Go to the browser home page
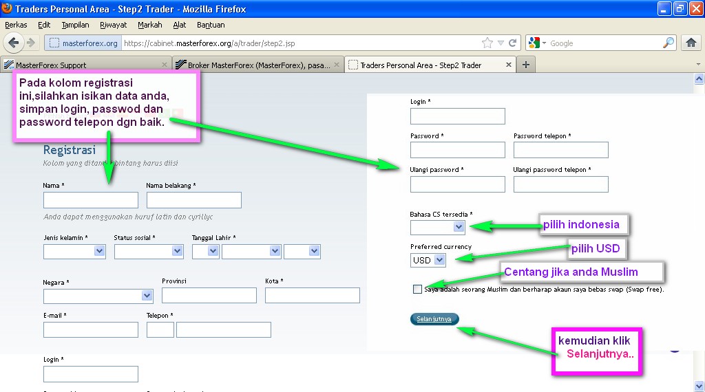 coord(691,43)
